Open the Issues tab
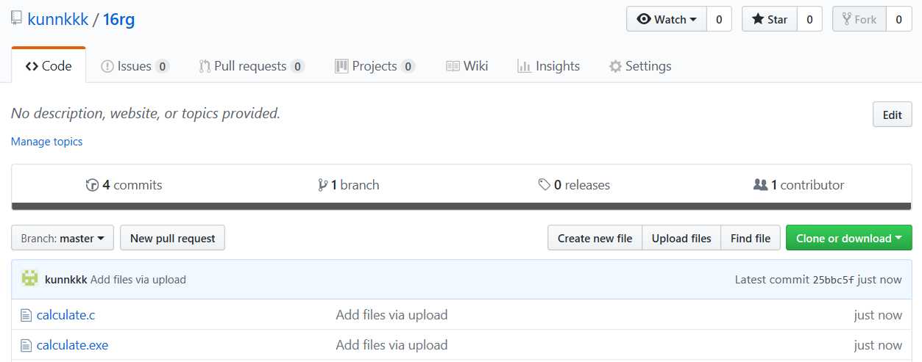 [135, 66]
